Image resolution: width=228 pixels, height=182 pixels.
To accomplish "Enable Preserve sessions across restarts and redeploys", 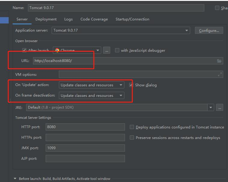I will pyautogui.click(x=132, y=137).
